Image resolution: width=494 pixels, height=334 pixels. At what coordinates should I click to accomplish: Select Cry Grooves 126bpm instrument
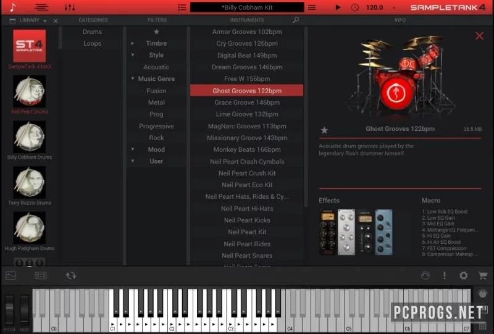coord(247,43)
